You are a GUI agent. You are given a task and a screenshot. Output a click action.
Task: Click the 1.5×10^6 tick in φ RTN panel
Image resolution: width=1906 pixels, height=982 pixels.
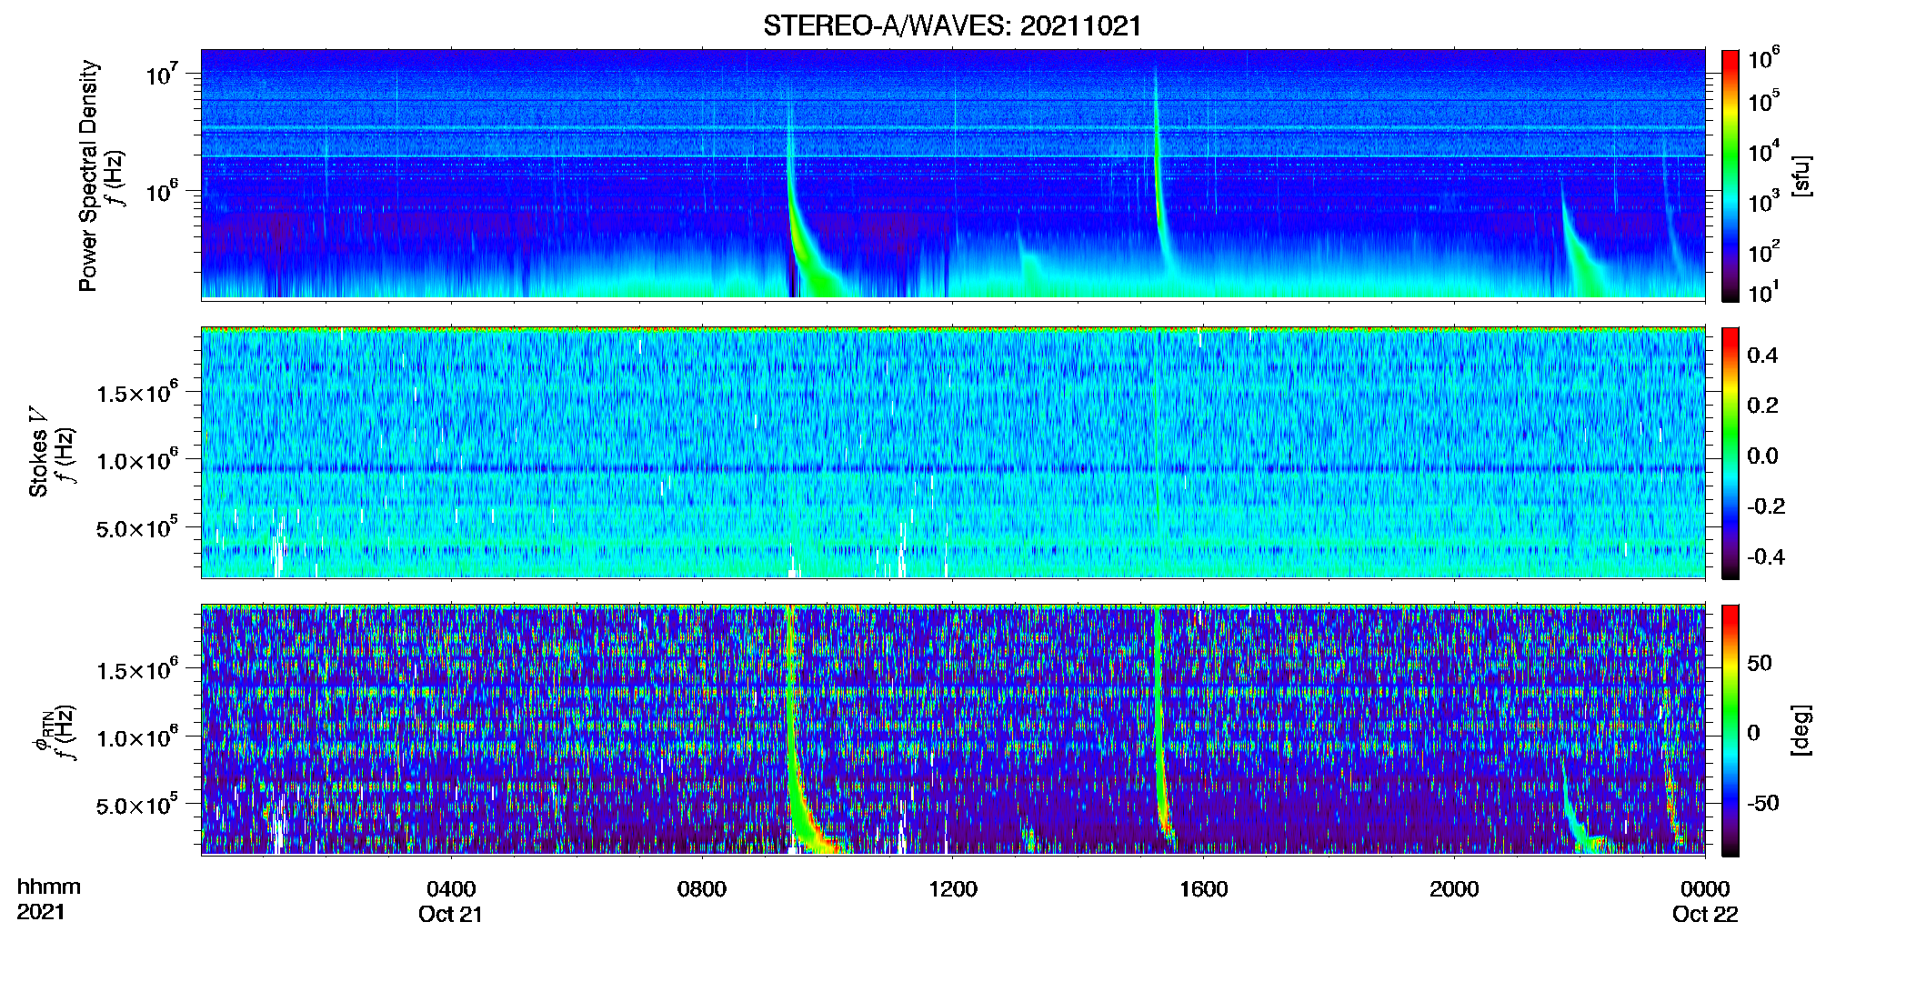point(137,669)
